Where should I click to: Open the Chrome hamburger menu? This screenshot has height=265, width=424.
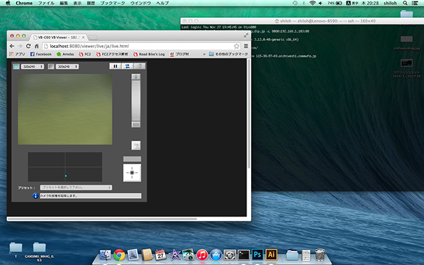(246, 46)
